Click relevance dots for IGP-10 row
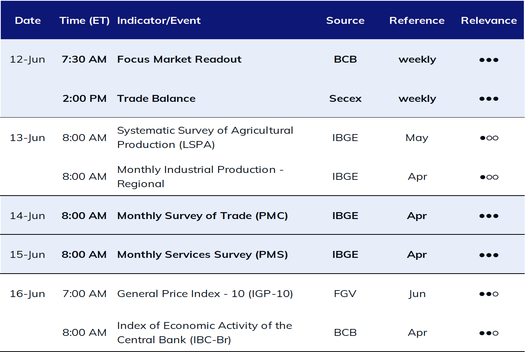 click(489, 294)
